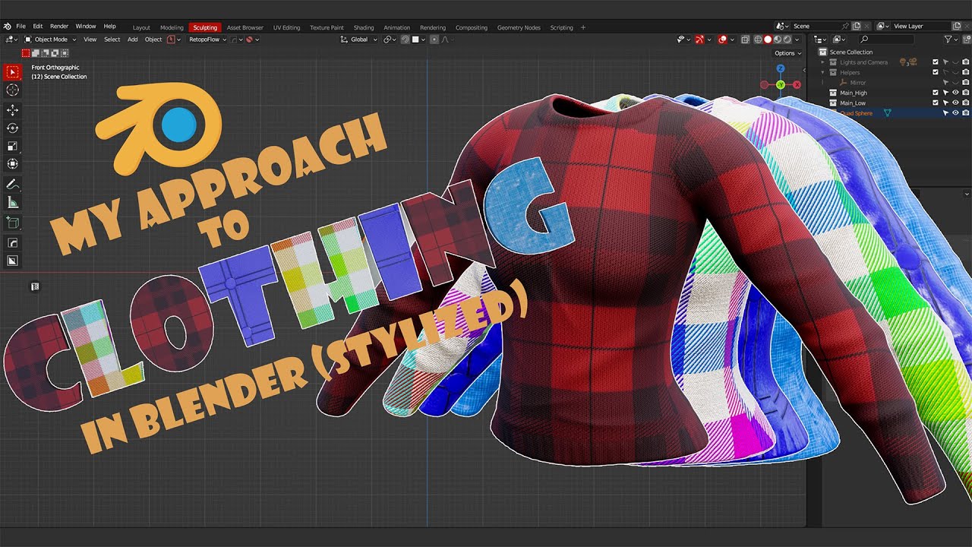Switch to wireframe viewport shading
Viewport: 972px width, 547px height.
758,40
